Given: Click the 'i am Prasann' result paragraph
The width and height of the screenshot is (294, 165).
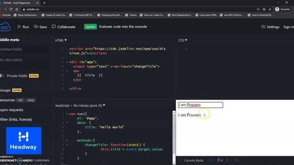Looking at the screenshot, I should 189,115.
